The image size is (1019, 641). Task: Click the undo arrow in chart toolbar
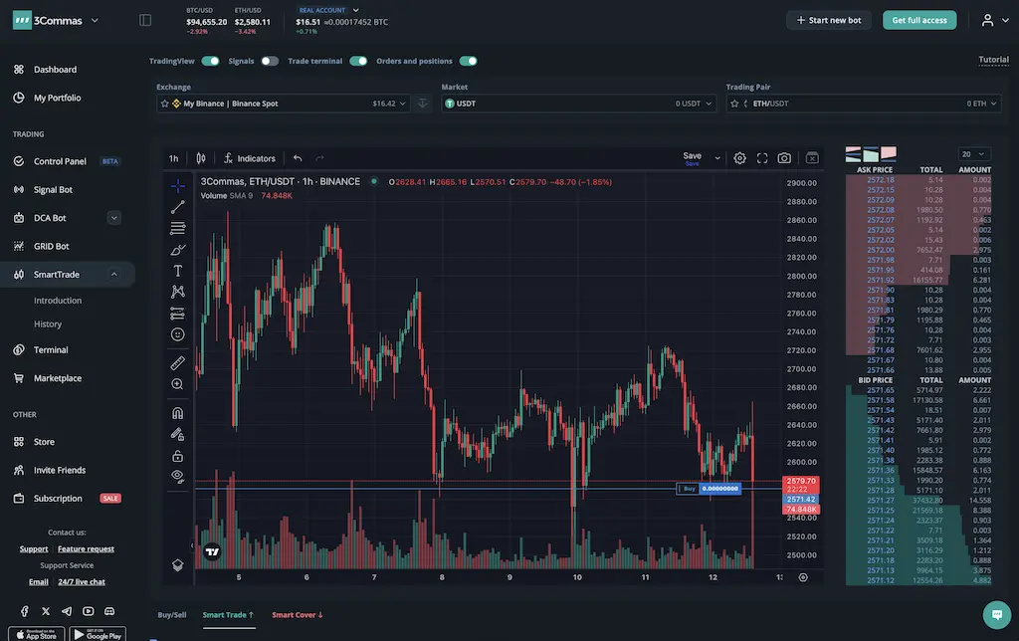pos(298,158)
